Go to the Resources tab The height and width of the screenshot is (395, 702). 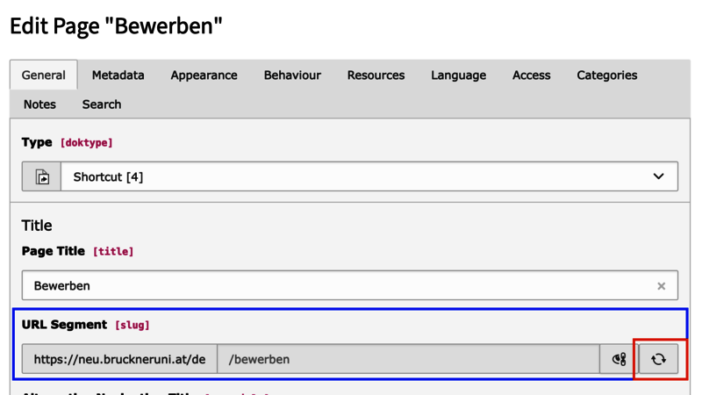tap(376, 75)
